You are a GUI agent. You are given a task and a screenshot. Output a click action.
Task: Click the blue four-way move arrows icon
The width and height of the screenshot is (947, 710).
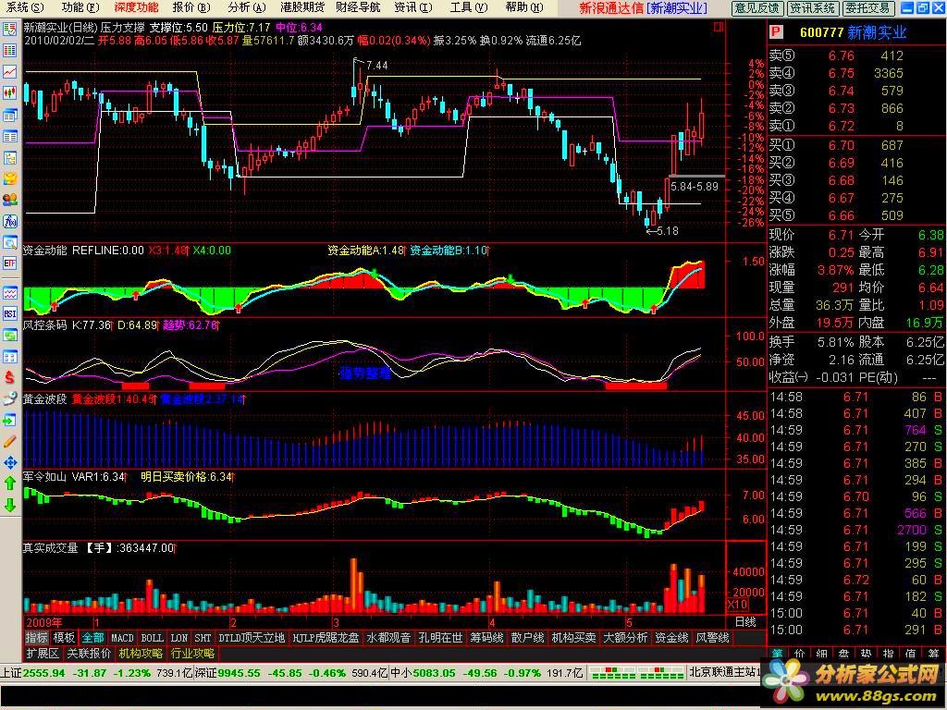pyautogui.click(x=9, y=463)
